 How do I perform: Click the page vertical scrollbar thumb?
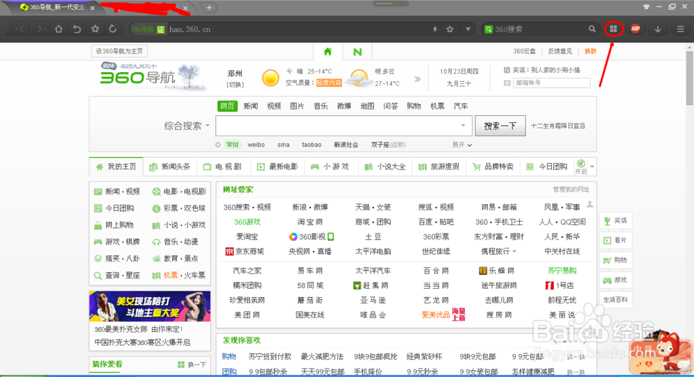pyautogui.click(x=690, y=78)
